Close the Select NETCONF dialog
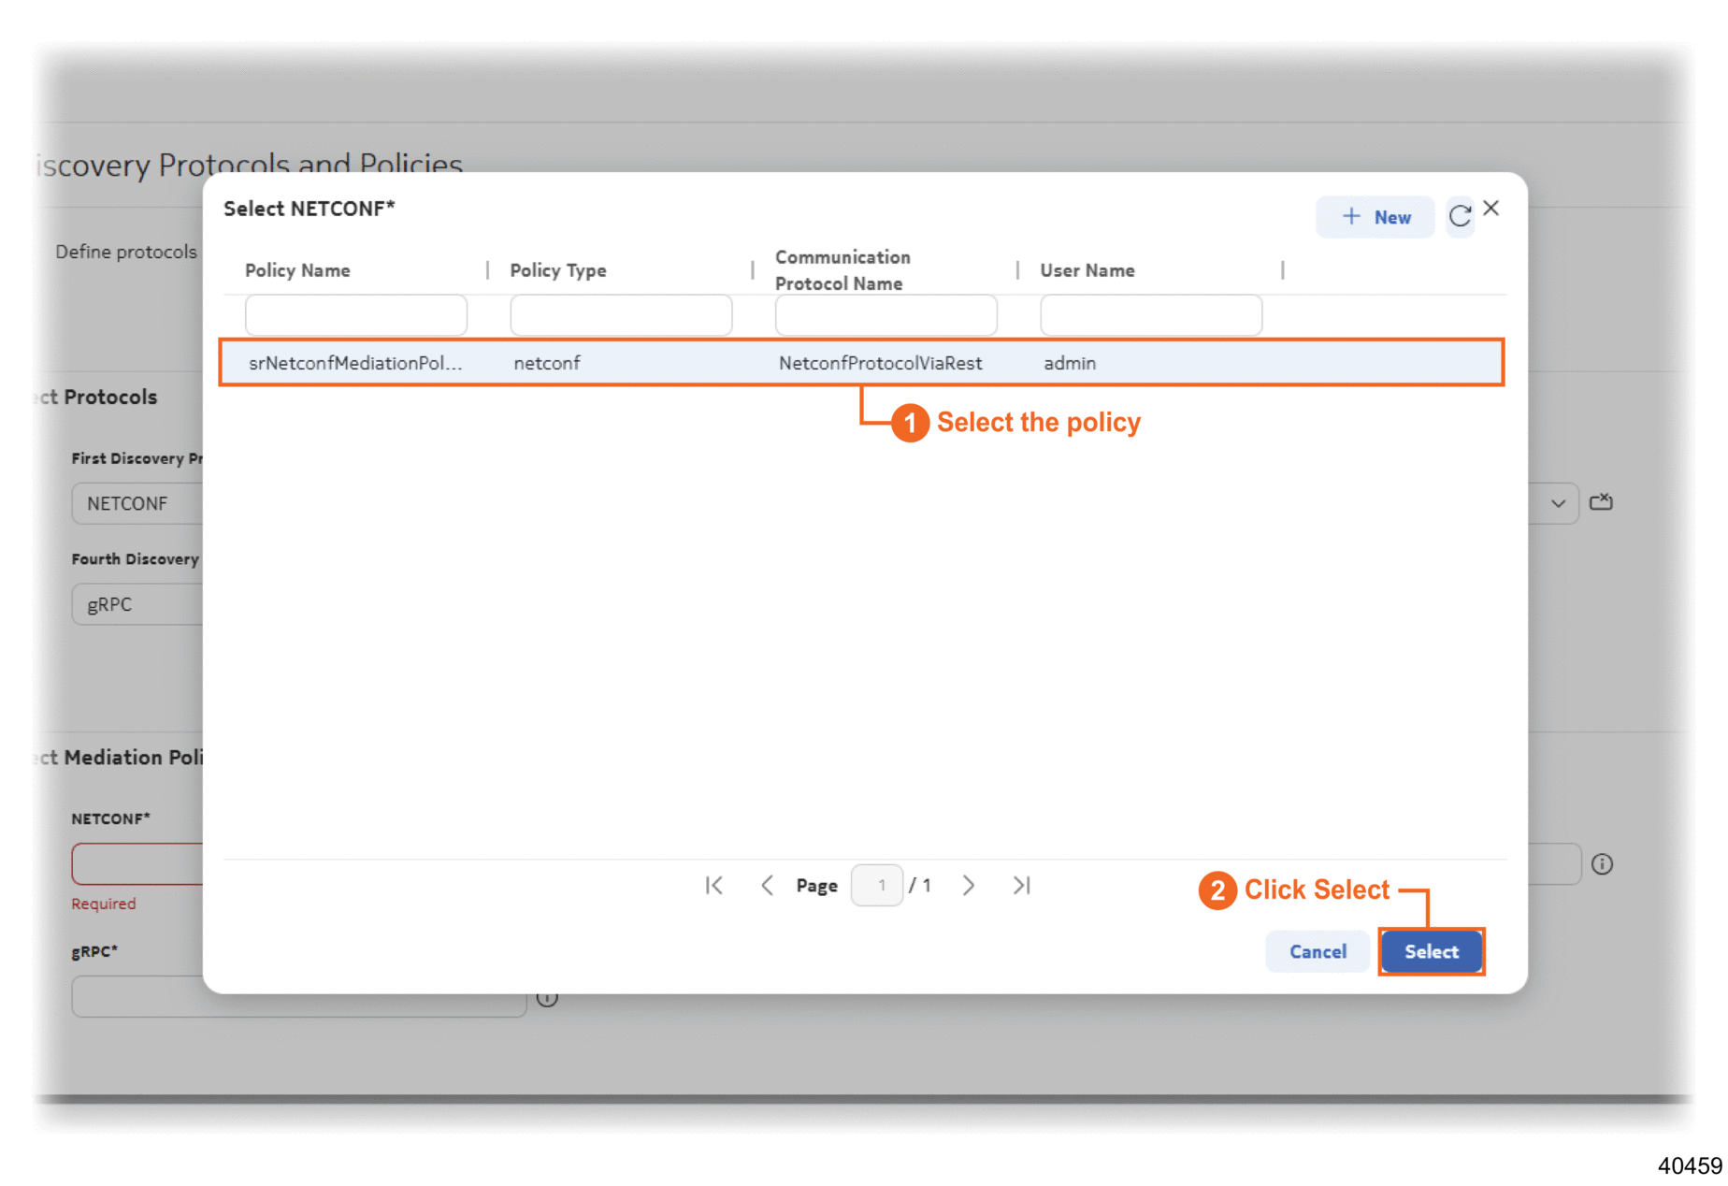This screenshot has height=1186, width=1728. tap(1491, 209)
